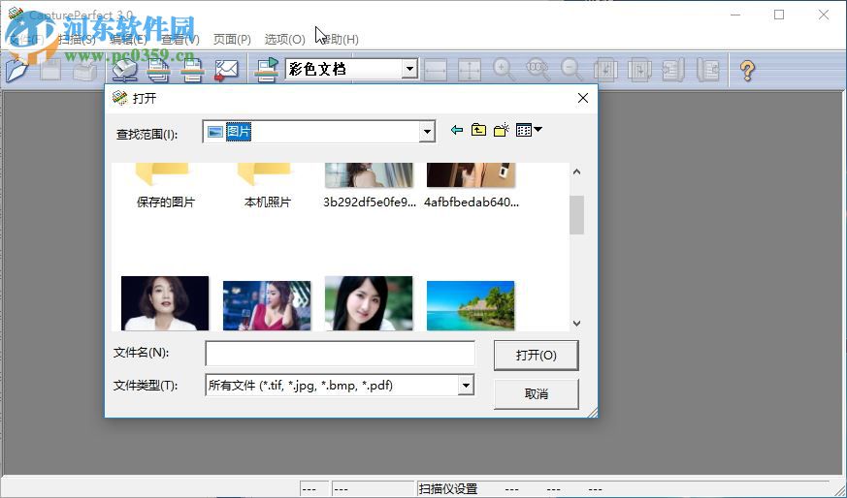Click the scan batch to mail envelope icon
The image size is (847, 498).
click(226, 70)
